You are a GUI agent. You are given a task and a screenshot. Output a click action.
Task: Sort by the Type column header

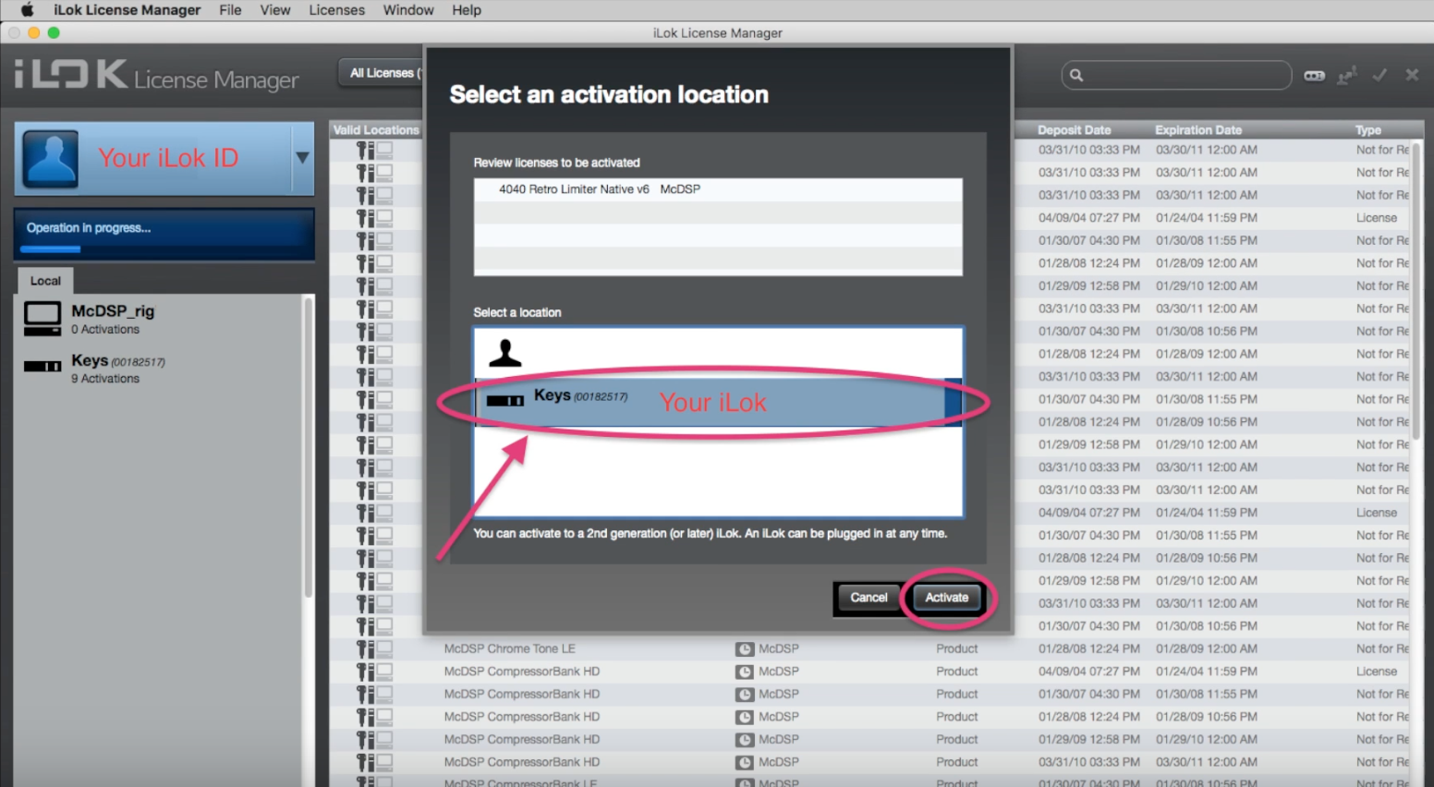pyautogui.click(x=1368, y=130)
